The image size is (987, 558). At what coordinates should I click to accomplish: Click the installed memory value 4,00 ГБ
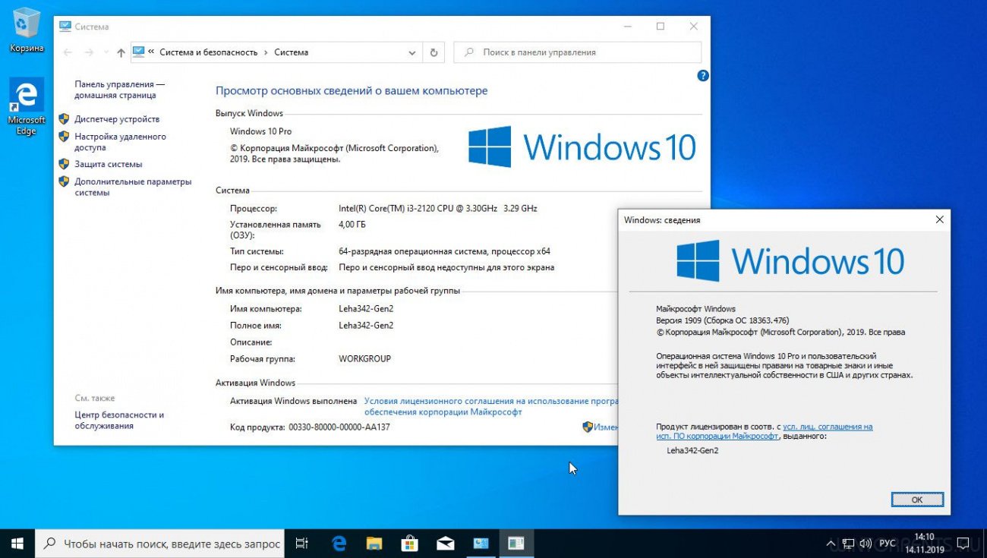[352, 225]
